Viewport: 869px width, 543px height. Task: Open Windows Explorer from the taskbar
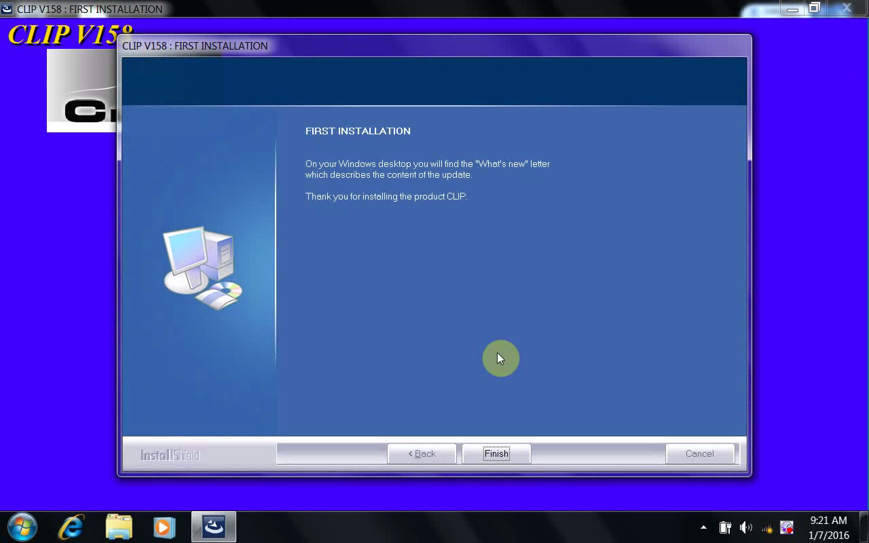click(118, 527)
